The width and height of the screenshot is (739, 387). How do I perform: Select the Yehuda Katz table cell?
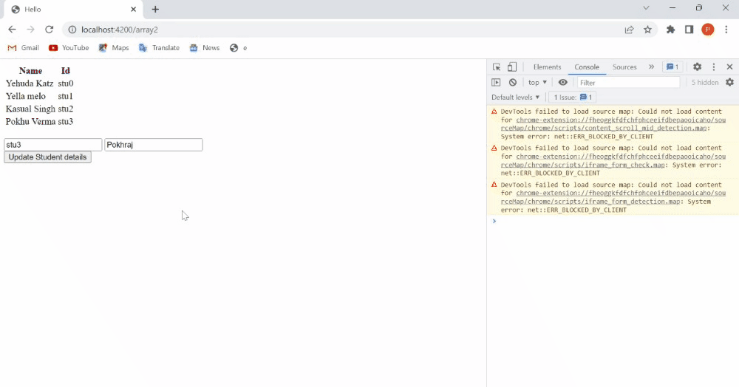pos(30,83)
